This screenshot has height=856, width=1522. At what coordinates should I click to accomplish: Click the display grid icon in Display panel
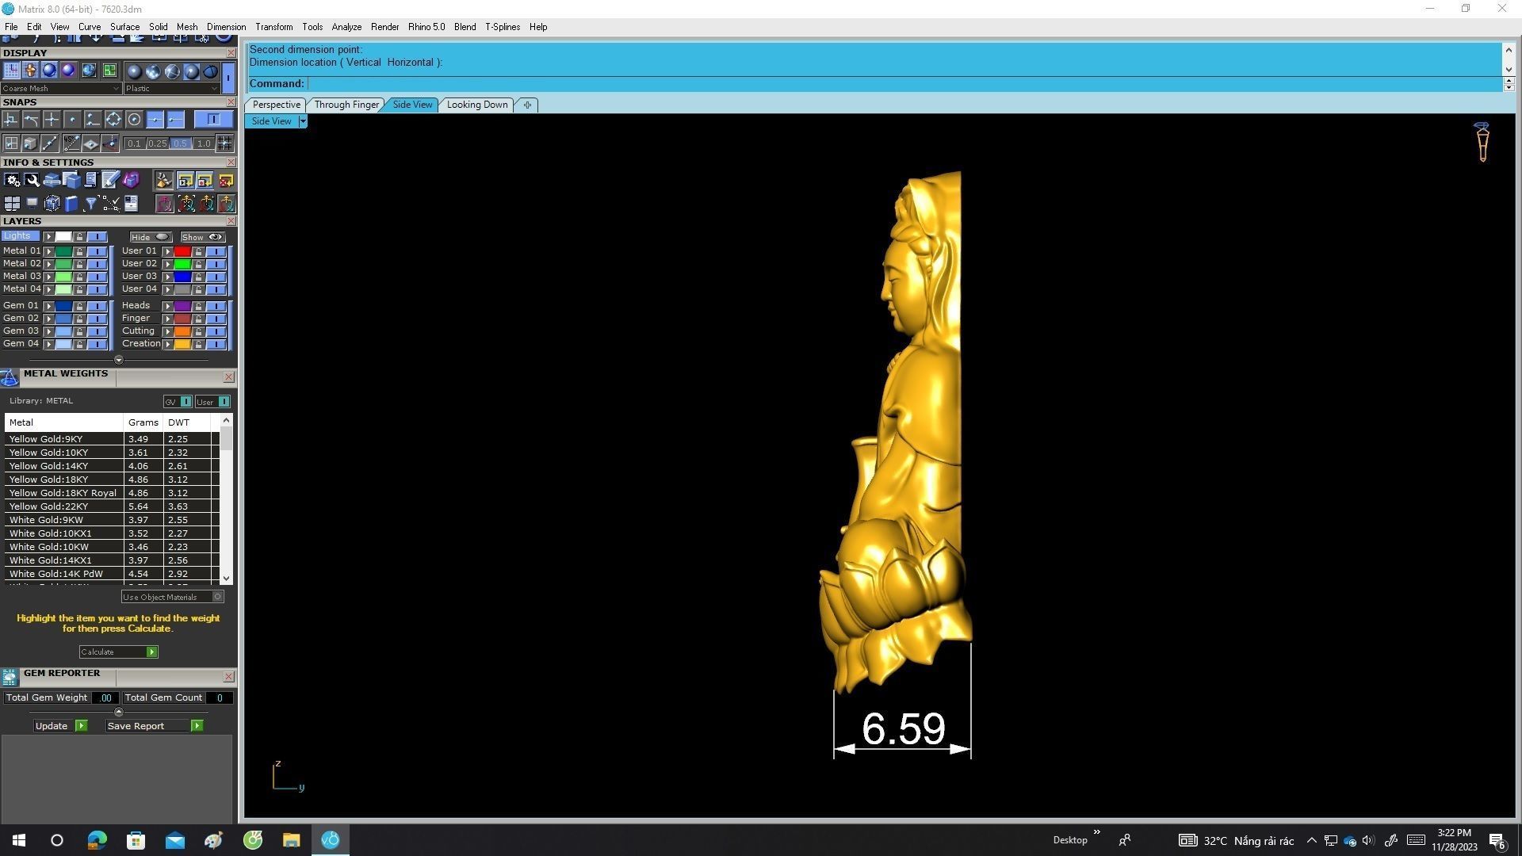(11, 71)
